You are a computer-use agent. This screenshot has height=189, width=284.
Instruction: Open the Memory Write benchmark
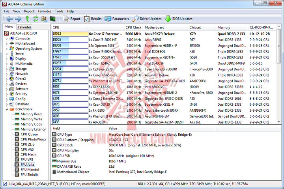(31, 119)
